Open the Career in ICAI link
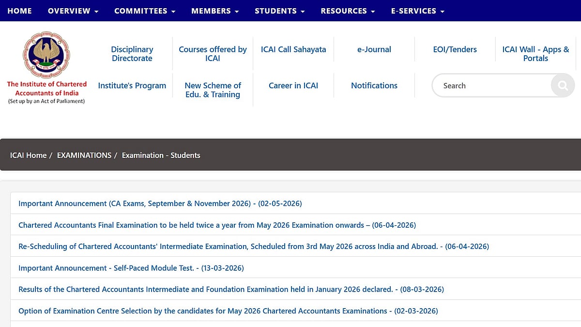Image resolution: width=581 pixels, height=327 pixels. [293, 86]
